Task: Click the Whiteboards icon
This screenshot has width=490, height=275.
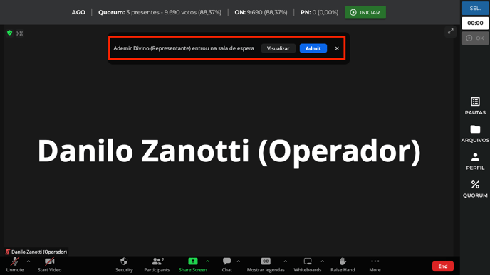Action: click(308, 265)
